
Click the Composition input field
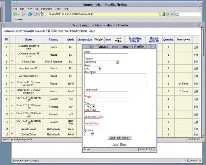[x=106, y=93]
